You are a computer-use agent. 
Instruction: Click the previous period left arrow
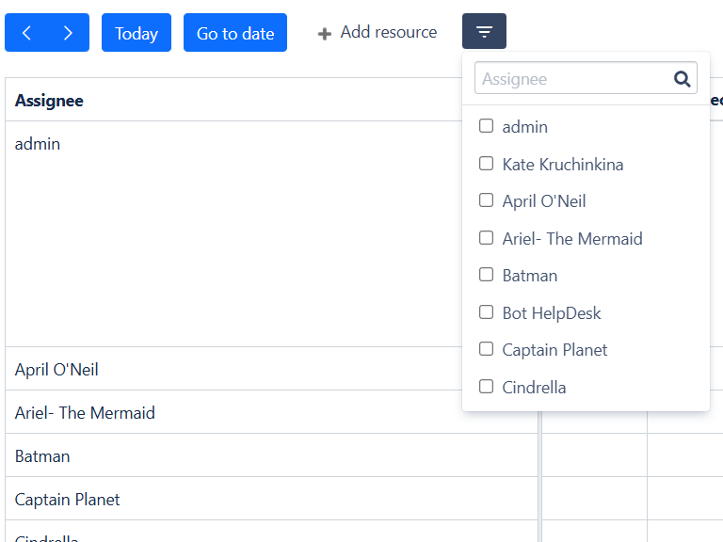[26, 33]
